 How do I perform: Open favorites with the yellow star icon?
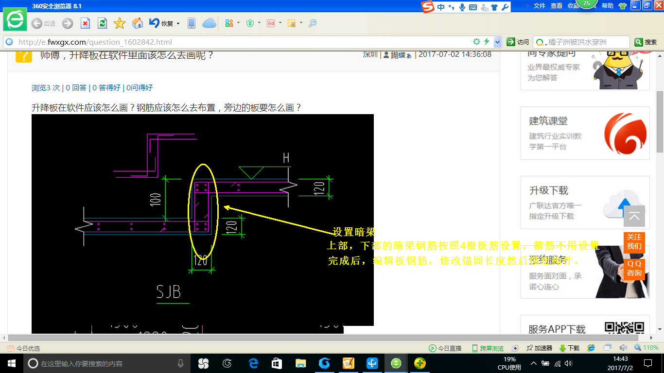120,23
